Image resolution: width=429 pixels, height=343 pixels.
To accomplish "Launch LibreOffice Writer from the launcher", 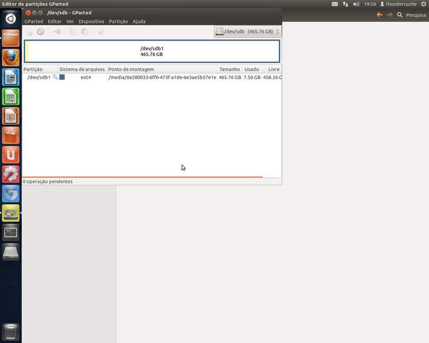I will [x=11, y=77].
